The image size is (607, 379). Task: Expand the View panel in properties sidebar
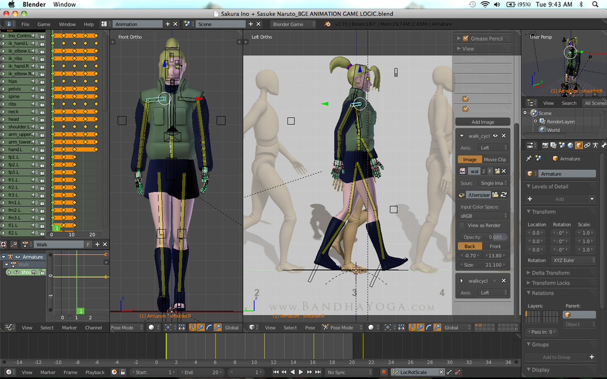(x=459, y=49)
